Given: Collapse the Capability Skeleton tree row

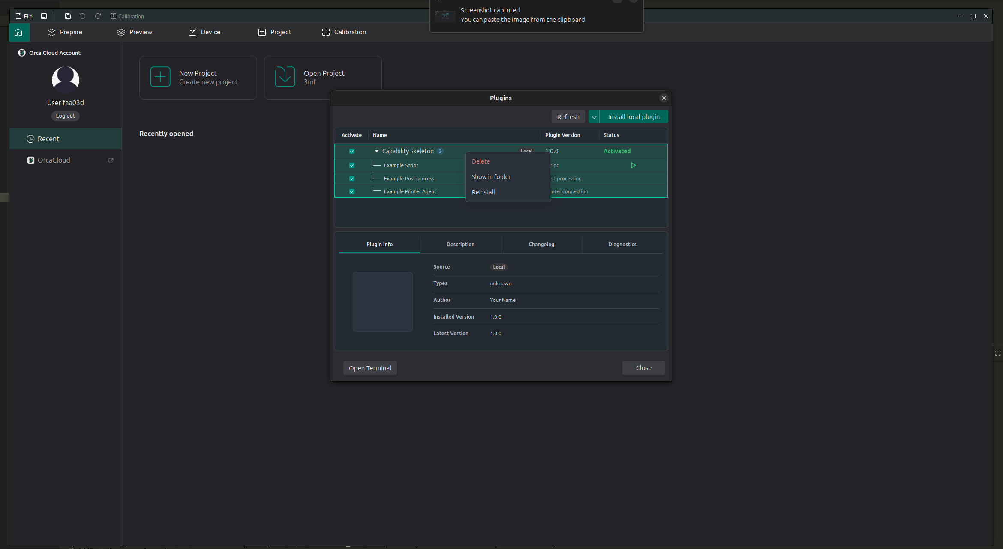Looking at the screenshot, I should click(377, 151).
